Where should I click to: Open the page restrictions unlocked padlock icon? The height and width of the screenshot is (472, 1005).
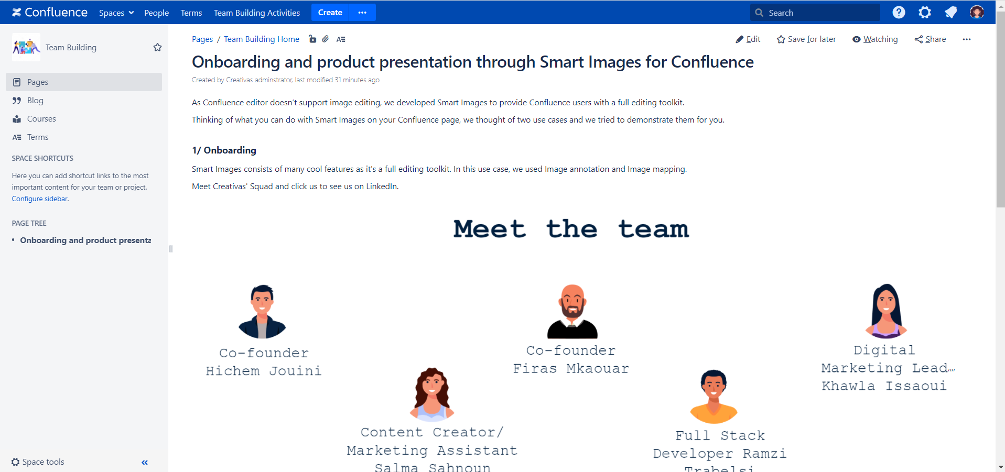(312, 39)
